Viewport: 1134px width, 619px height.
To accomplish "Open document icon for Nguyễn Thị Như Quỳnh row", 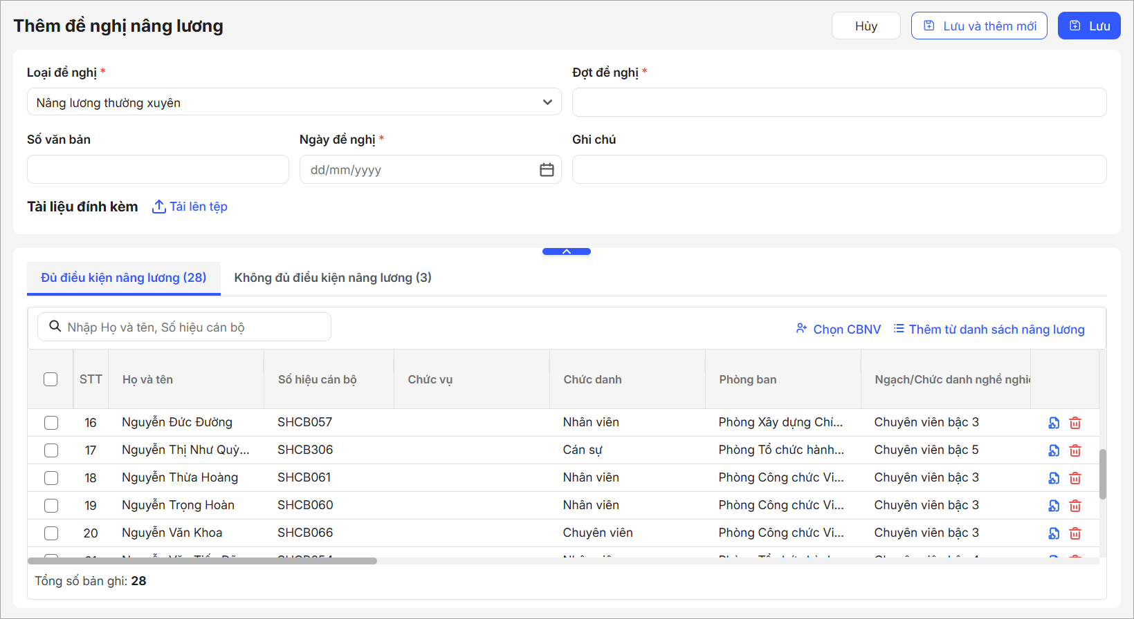I will click(x=1054, y=450).
